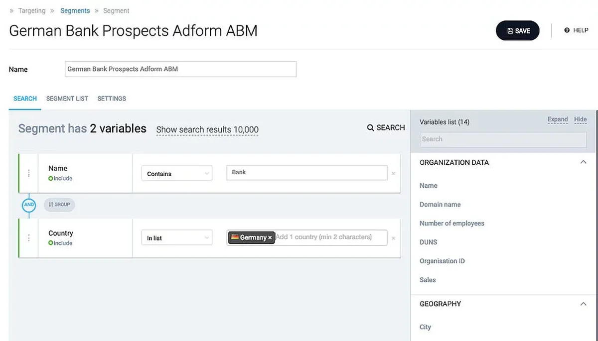Viewport: 598px width, 341px height.
Task: Open Help via the question mark icon
Action: point(567,30)
